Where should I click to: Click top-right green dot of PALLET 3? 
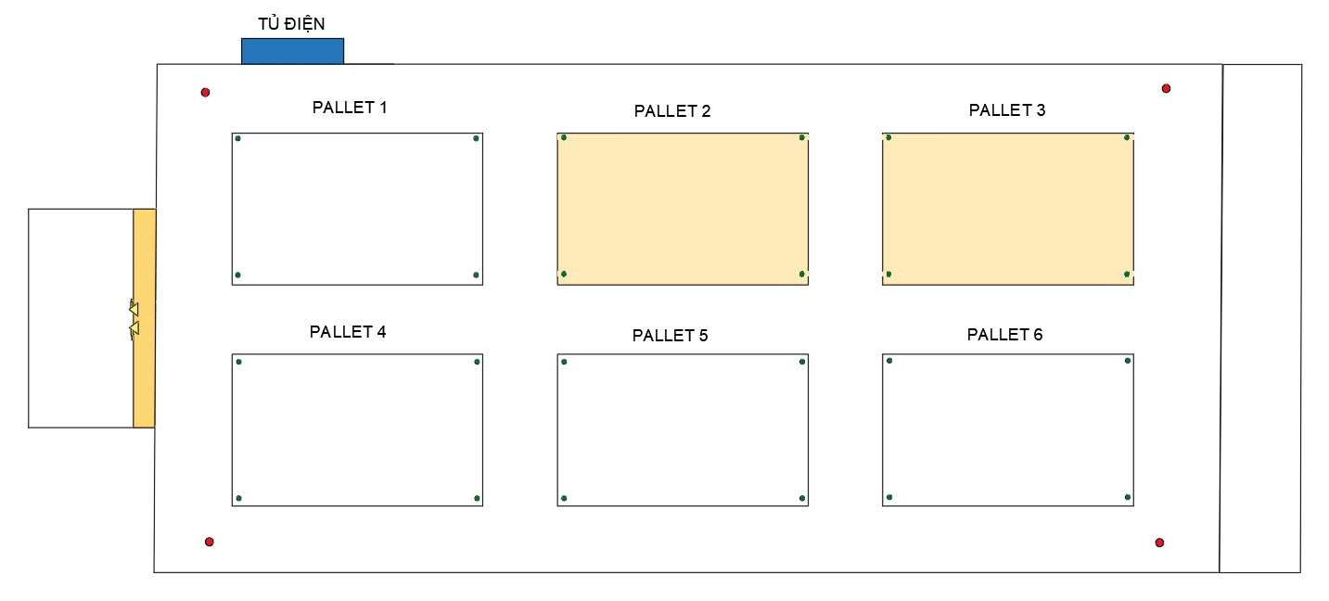[x=1128, y=137]
